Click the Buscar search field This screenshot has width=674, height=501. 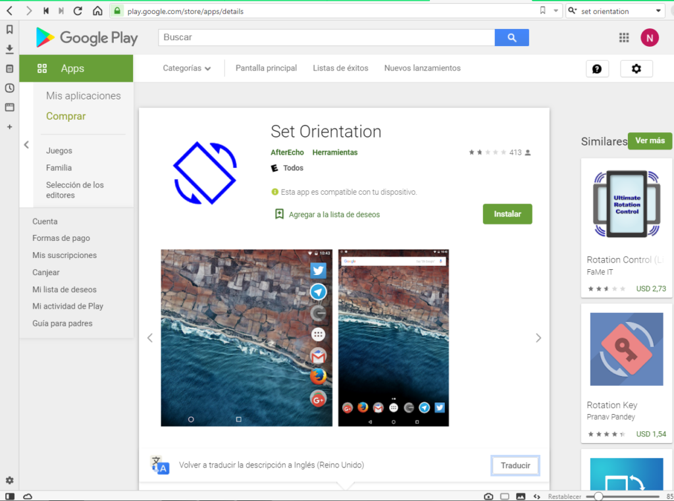coord(326,38)
